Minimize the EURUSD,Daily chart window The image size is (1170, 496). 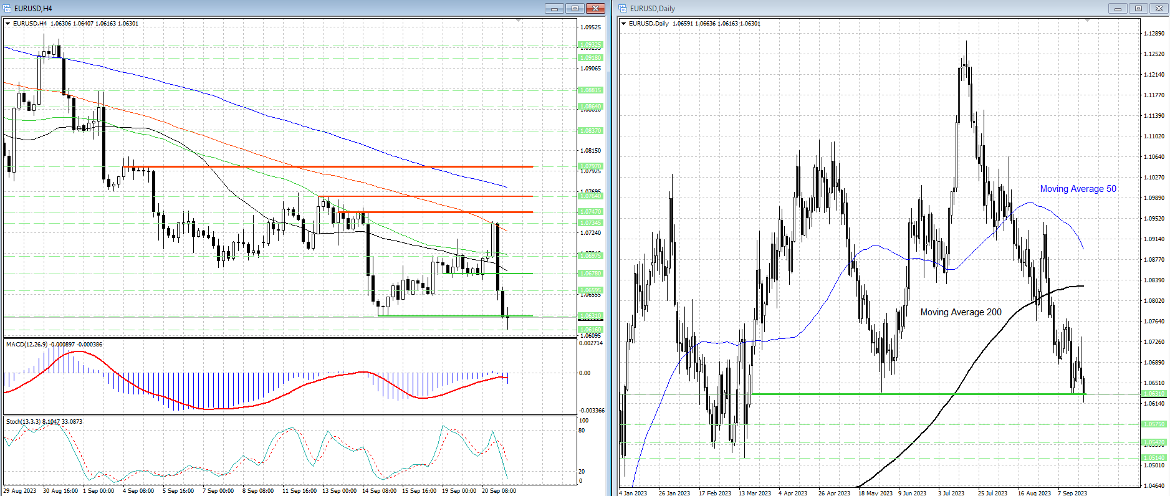click(1118, 8)
